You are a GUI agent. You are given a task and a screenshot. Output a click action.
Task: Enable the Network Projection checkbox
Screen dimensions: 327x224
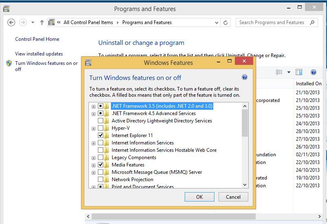pyautogui.click(x=100, y=180)
